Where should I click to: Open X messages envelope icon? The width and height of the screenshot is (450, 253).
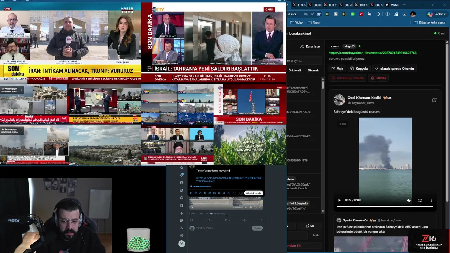point(182,183)
